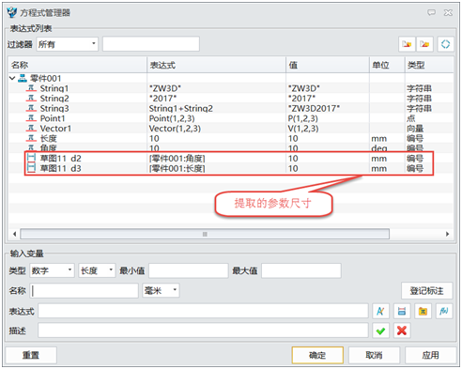Open the 长度 subtype dropdown
Viewport: 462px width, 369px height.
97,270
